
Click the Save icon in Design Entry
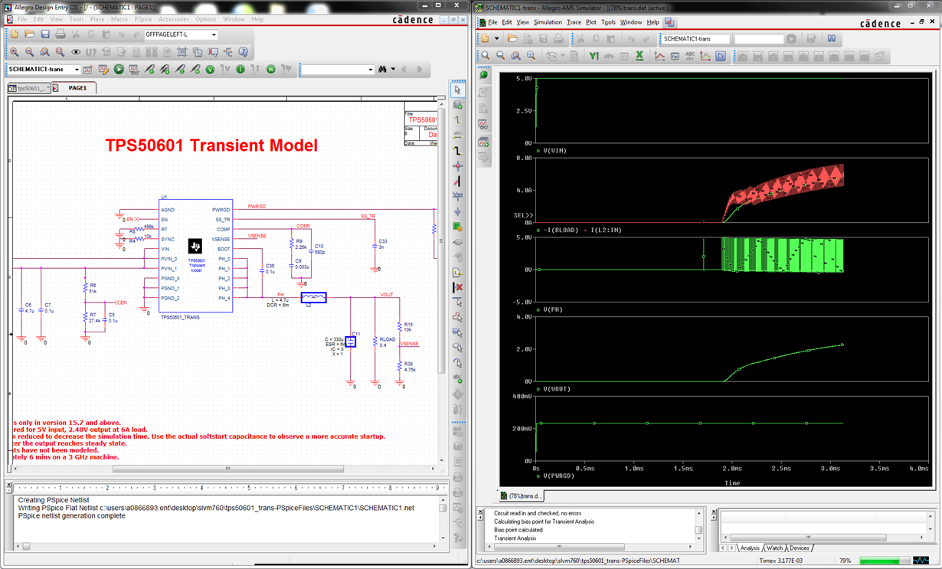coord(45,34)
